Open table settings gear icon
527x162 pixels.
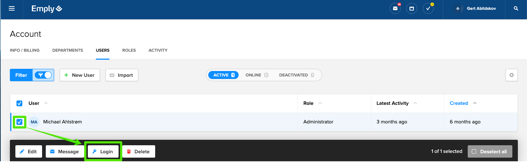click(512, 75)
